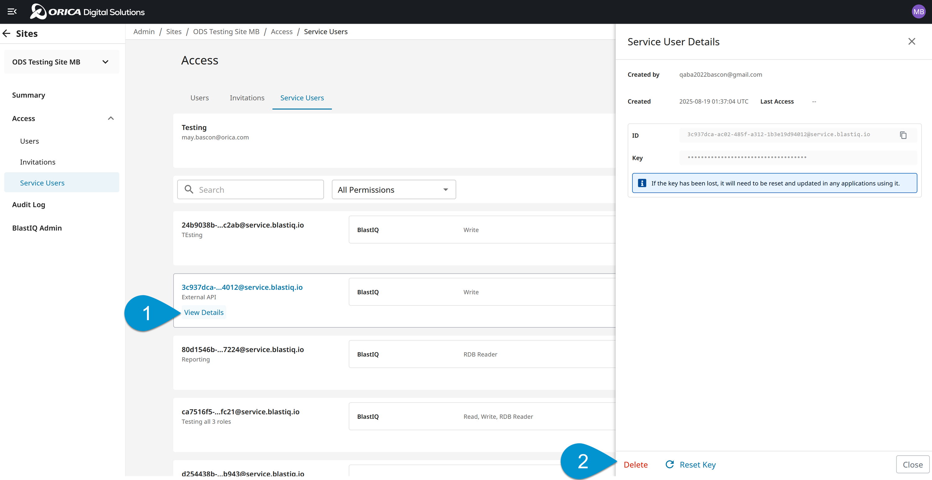Viewport: 932px width, 480px height.
Task: Click the Testing site heading card
Action: [x=395, y=141]
